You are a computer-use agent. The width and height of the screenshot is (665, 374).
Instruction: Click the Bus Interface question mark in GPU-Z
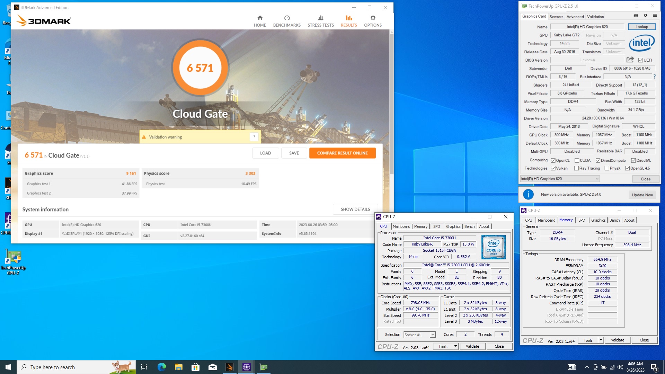654,77
